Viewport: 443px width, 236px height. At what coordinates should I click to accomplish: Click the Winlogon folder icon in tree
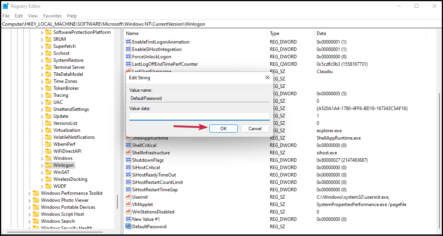(48, 165)
